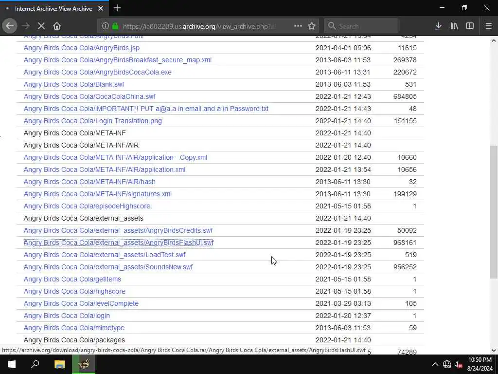Image resolution: width=498 pixels, height=374 pixels.
Task: Click the size value 968161
Action: (405, 243)
